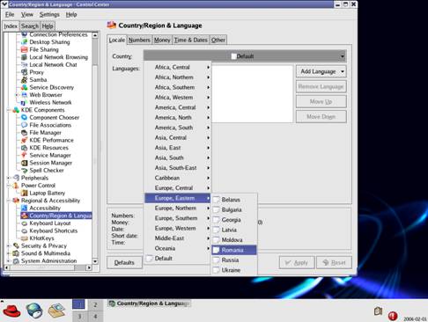
Task: Collapse the KDE Components tree node
Action: click(8, 110)
